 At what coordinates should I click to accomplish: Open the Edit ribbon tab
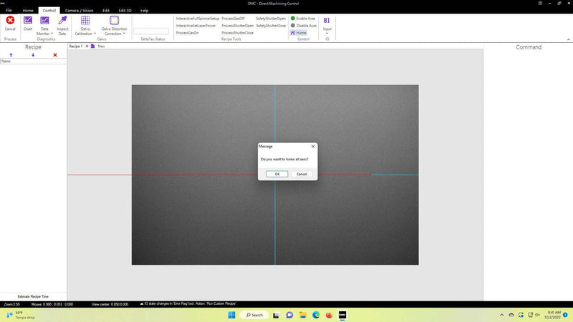coord(106,11)
